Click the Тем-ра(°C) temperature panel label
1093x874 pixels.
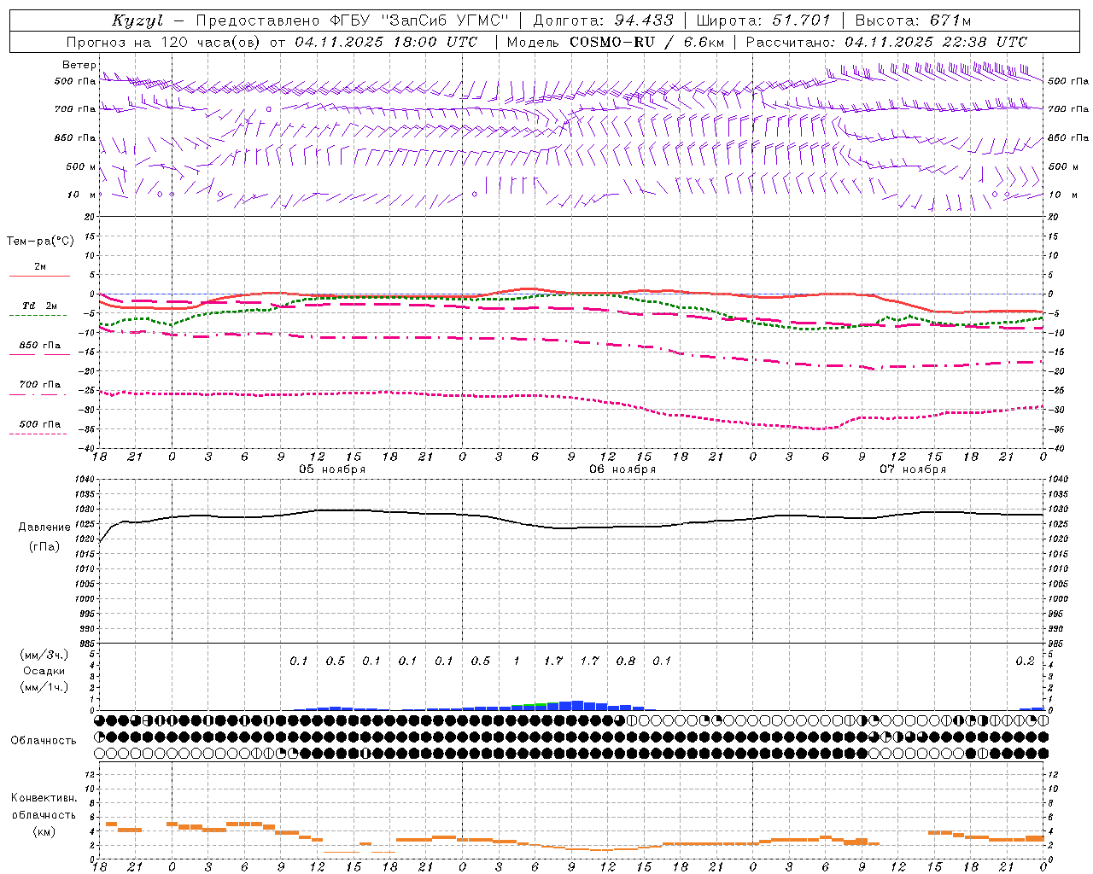point(40,242)
